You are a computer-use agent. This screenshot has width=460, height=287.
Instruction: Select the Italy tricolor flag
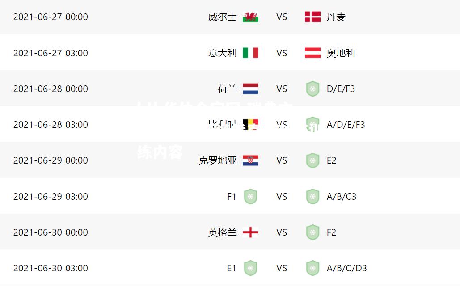point(250,53)
